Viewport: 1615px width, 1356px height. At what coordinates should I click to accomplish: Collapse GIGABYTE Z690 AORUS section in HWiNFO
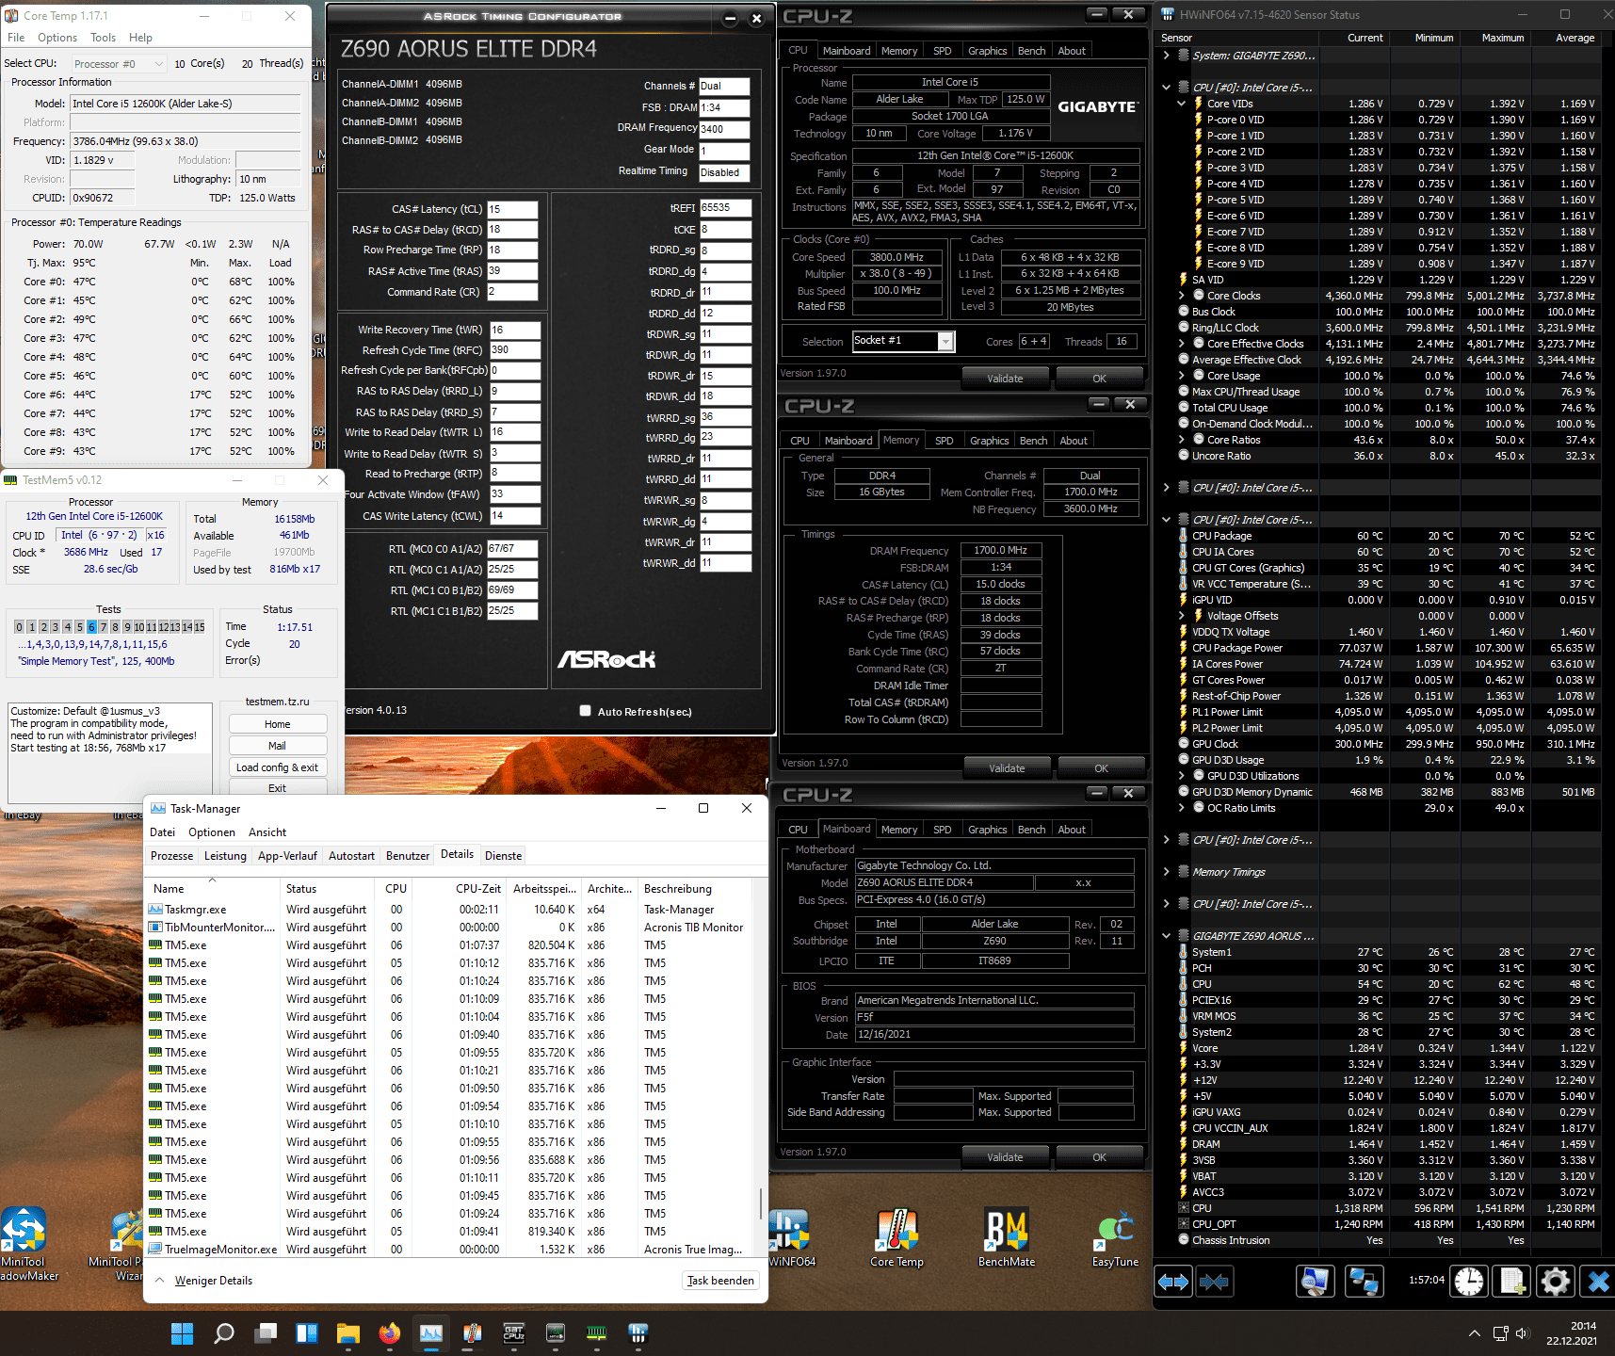pyautogui.click(x=1167, y=936)
